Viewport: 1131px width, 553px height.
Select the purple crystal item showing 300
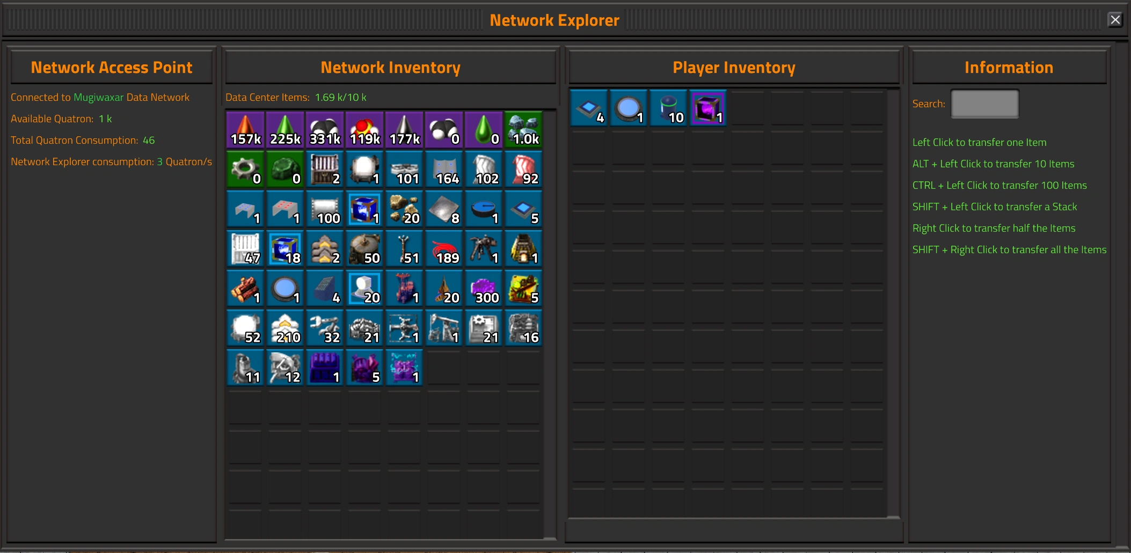tap(484, 289)
